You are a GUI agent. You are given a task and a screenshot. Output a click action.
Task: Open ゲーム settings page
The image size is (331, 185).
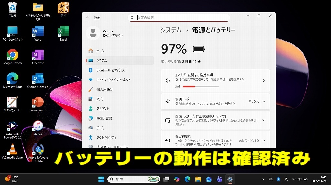[120, 128]
